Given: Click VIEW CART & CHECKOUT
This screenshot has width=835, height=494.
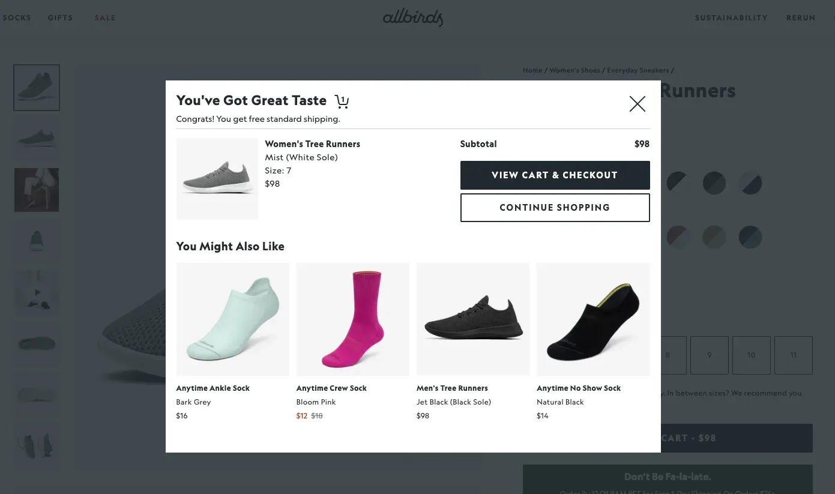Looking at the screenshot, I should tap(554, 175).
